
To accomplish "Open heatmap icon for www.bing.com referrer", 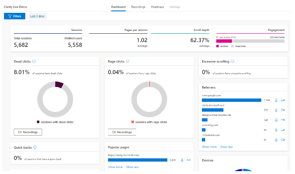I will (x=276, y=130).
